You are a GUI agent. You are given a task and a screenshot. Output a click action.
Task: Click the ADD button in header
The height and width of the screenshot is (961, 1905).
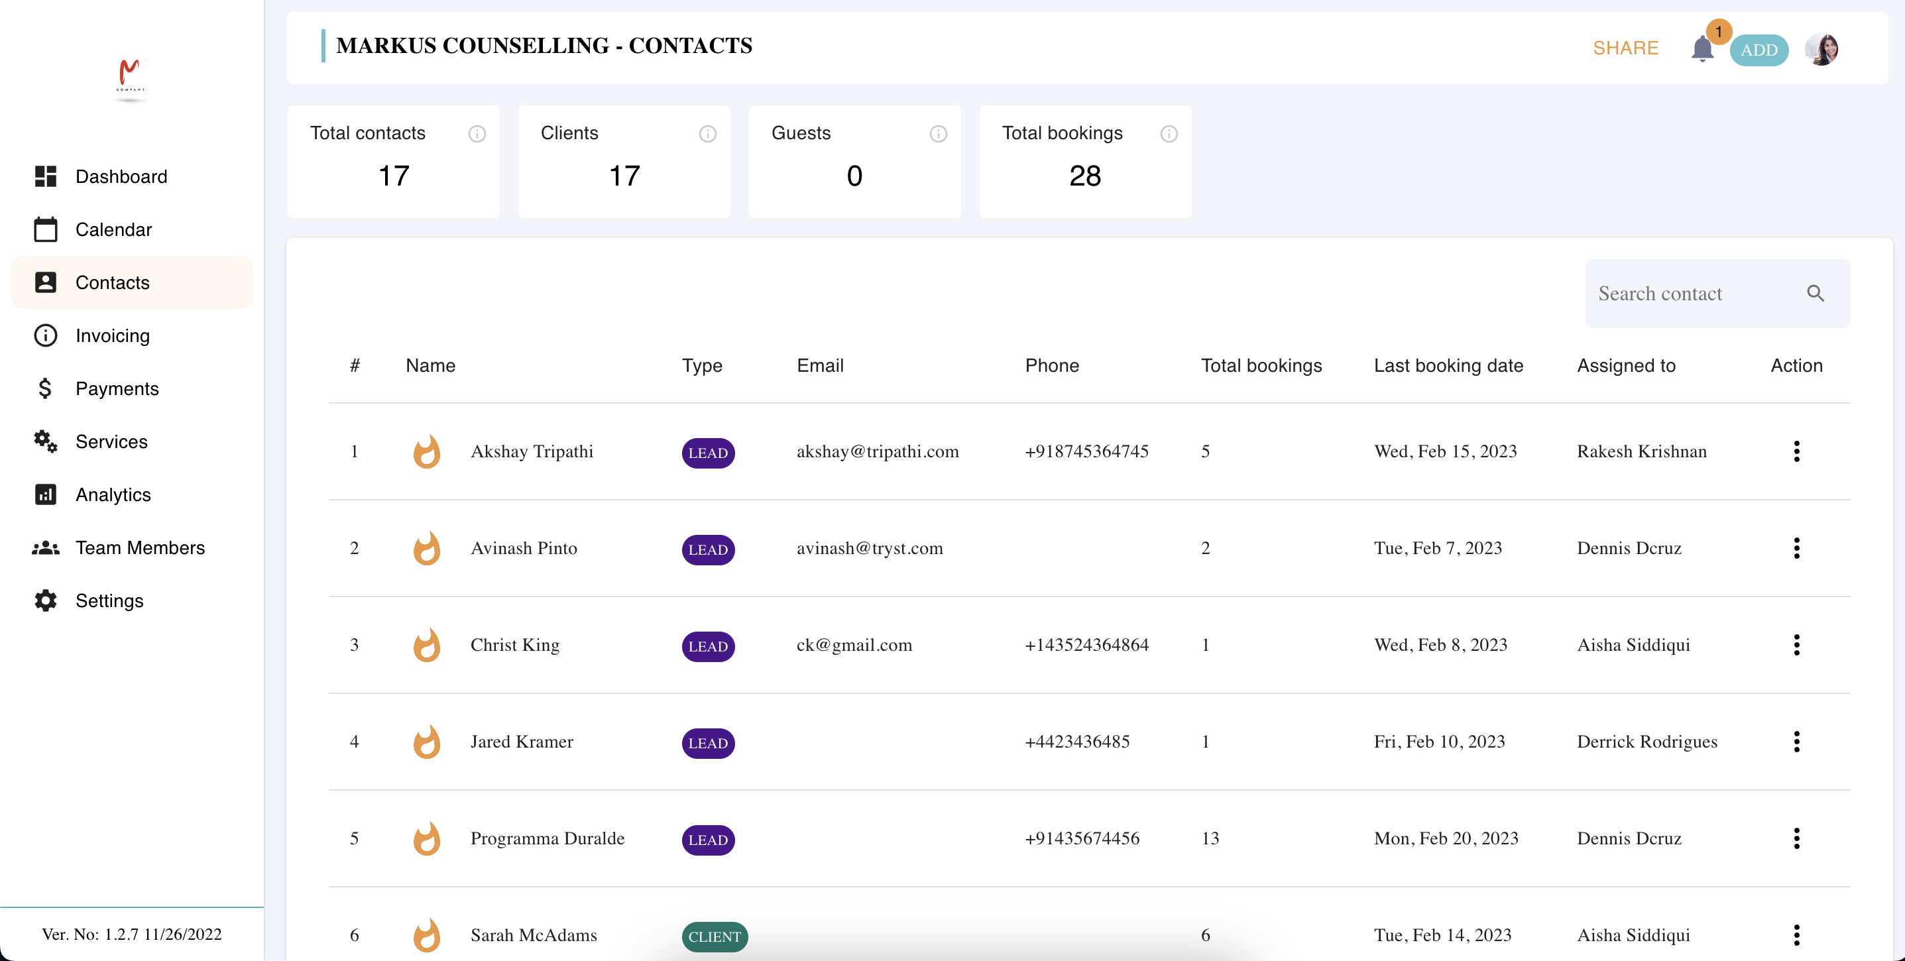(x=1761, y=49)
